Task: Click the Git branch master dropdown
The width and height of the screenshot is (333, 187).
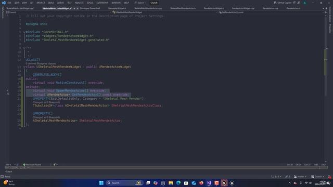Action: [300, 177]
